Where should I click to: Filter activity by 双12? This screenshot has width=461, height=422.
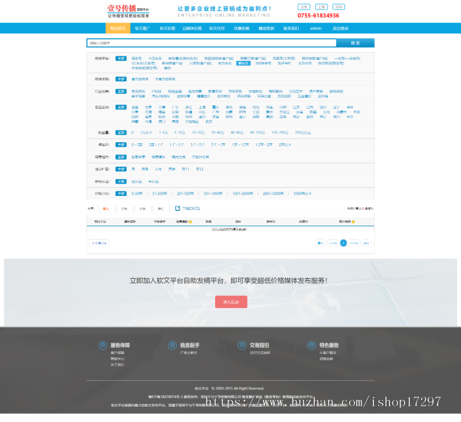pyautogui.click(x=200, y=169)
